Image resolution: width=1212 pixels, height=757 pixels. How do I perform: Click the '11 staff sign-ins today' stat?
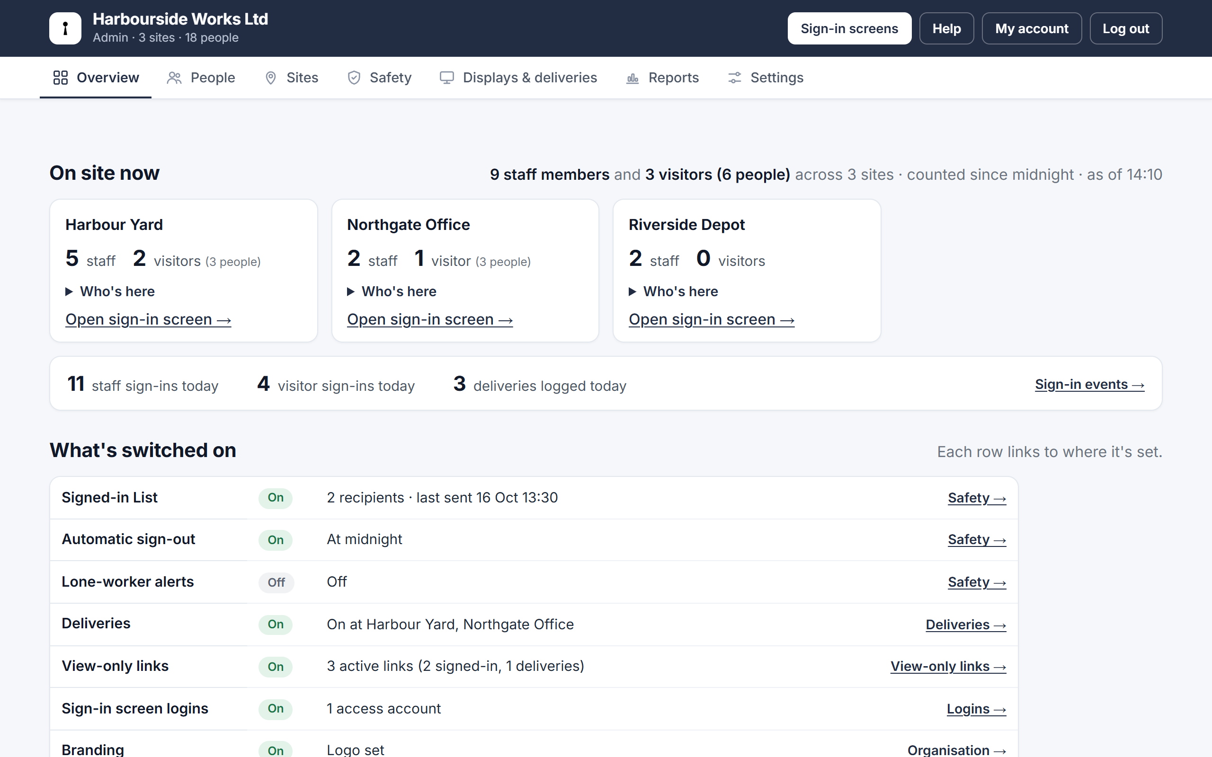(x=143, y=385)
